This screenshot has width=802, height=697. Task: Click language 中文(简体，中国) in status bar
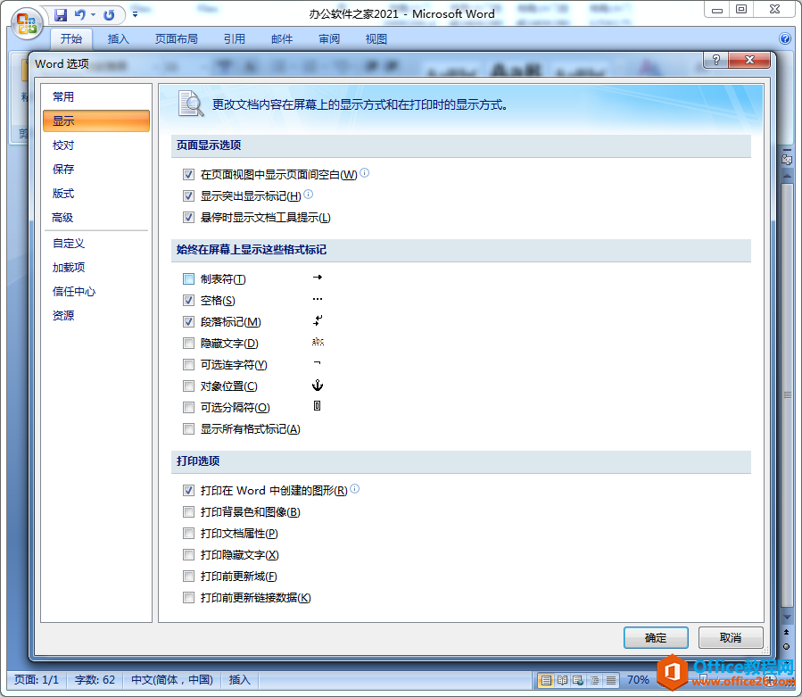pyautogui.click(x=172, y=680)
